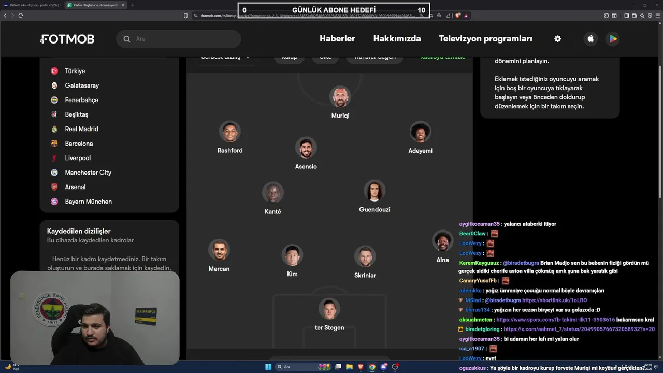663x373 pixels.
Task: Open OBS Studio from the taskbar
Action: [x=395, y=367]
